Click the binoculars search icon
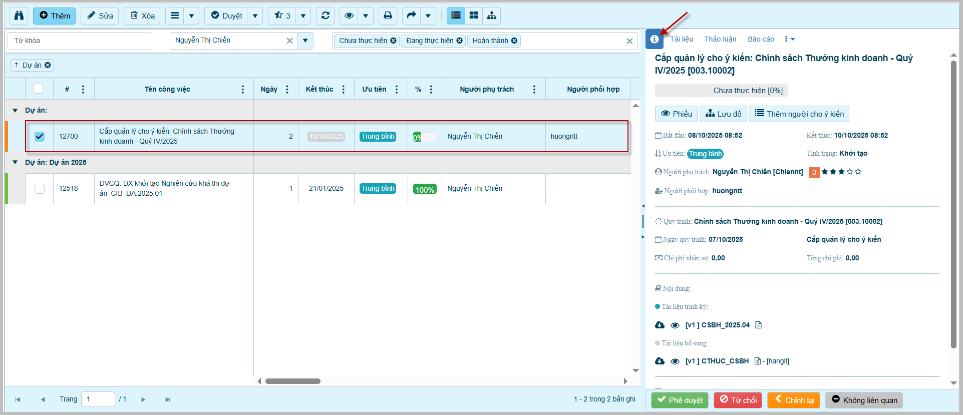963x415 pixels. point(19,16)
